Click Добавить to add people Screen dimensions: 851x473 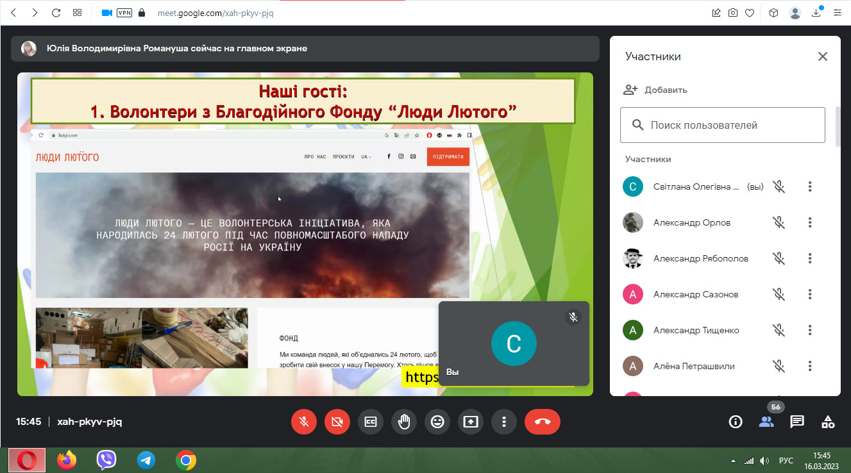[x=655, y=90]
